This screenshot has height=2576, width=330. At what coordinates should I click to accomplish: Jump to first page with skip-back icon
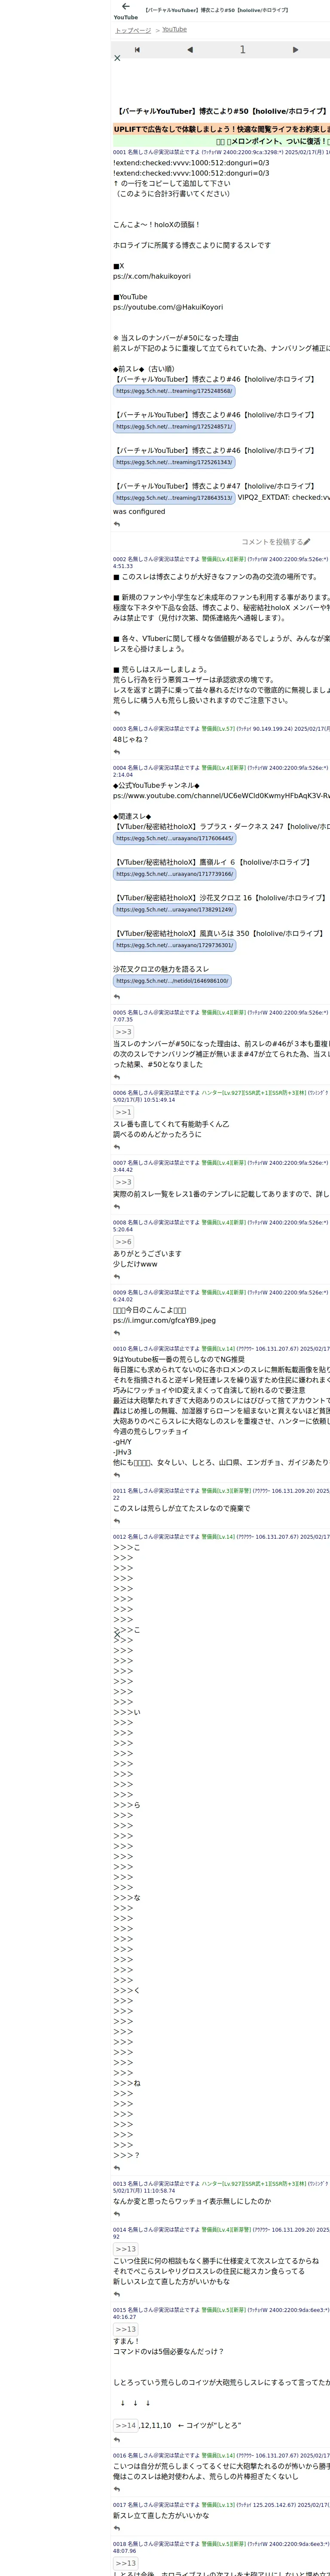[137, 49]
